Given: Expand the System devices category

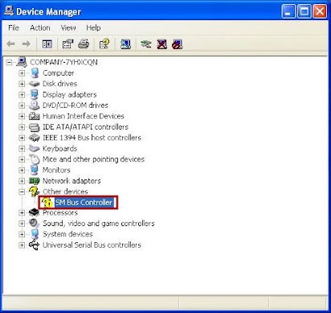Looking at the screenshot, I should pos(22,234).
